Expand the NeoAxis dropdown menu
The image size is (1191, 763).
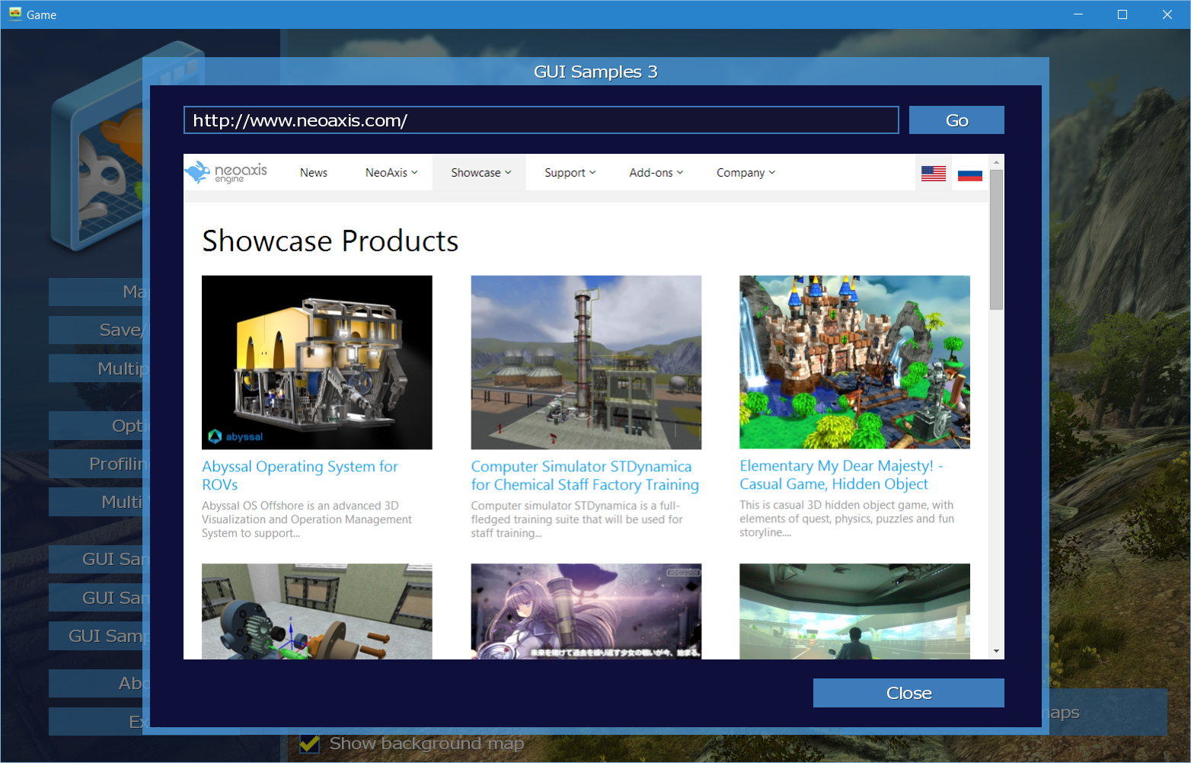tap(391, 173)
